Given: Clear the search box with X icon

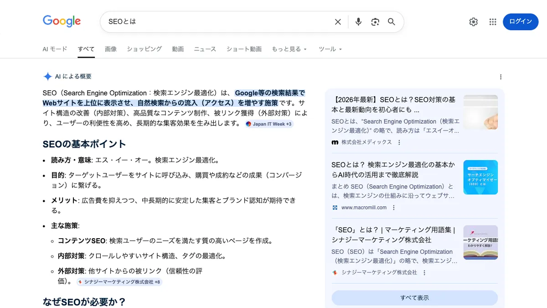Looking at the screenshot, I should click(338, 22).
